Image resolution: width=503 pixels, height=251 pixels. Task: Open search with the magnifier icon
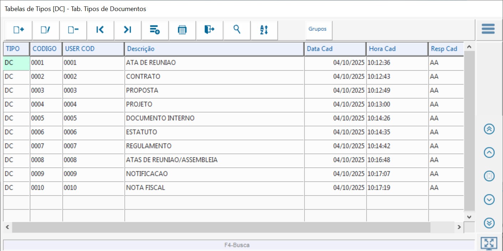pos(237,30)
